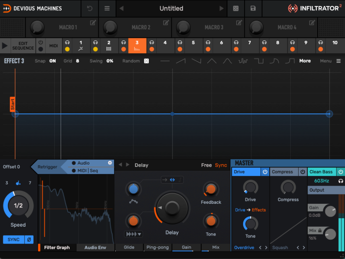Select the flat line shape preset

(165, 61)
